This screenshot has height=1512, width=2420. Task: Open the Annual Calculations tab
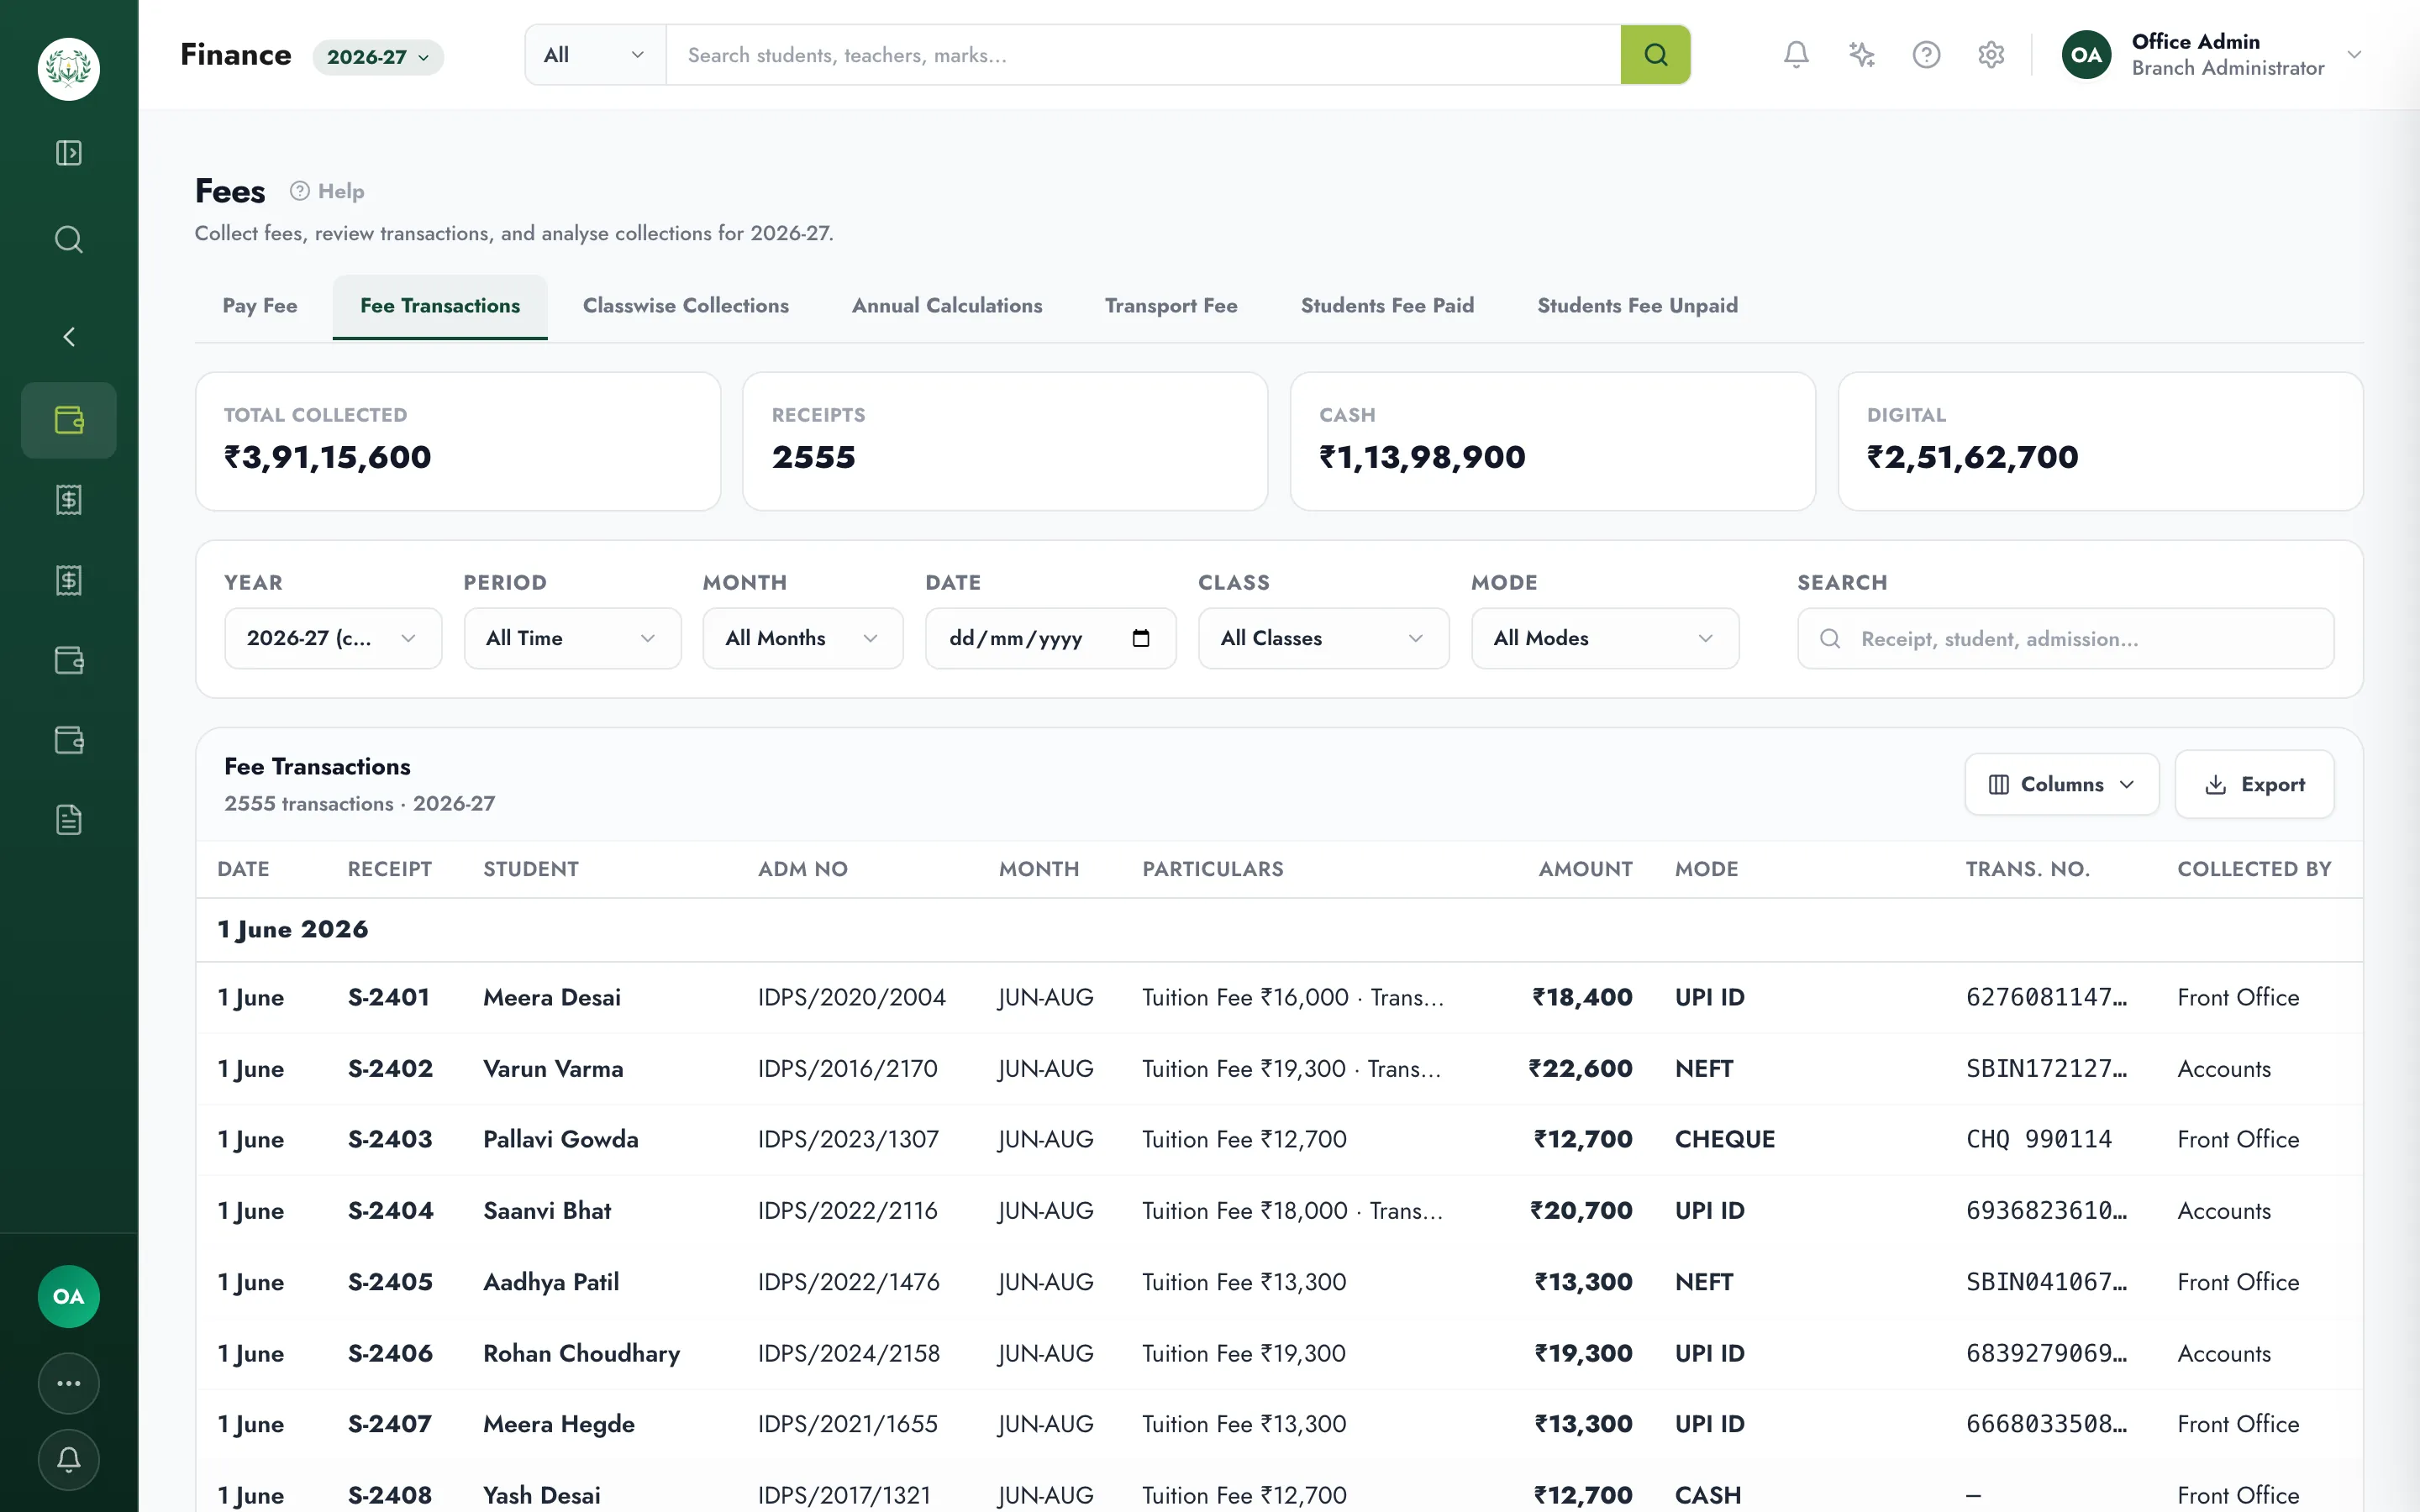947,306
